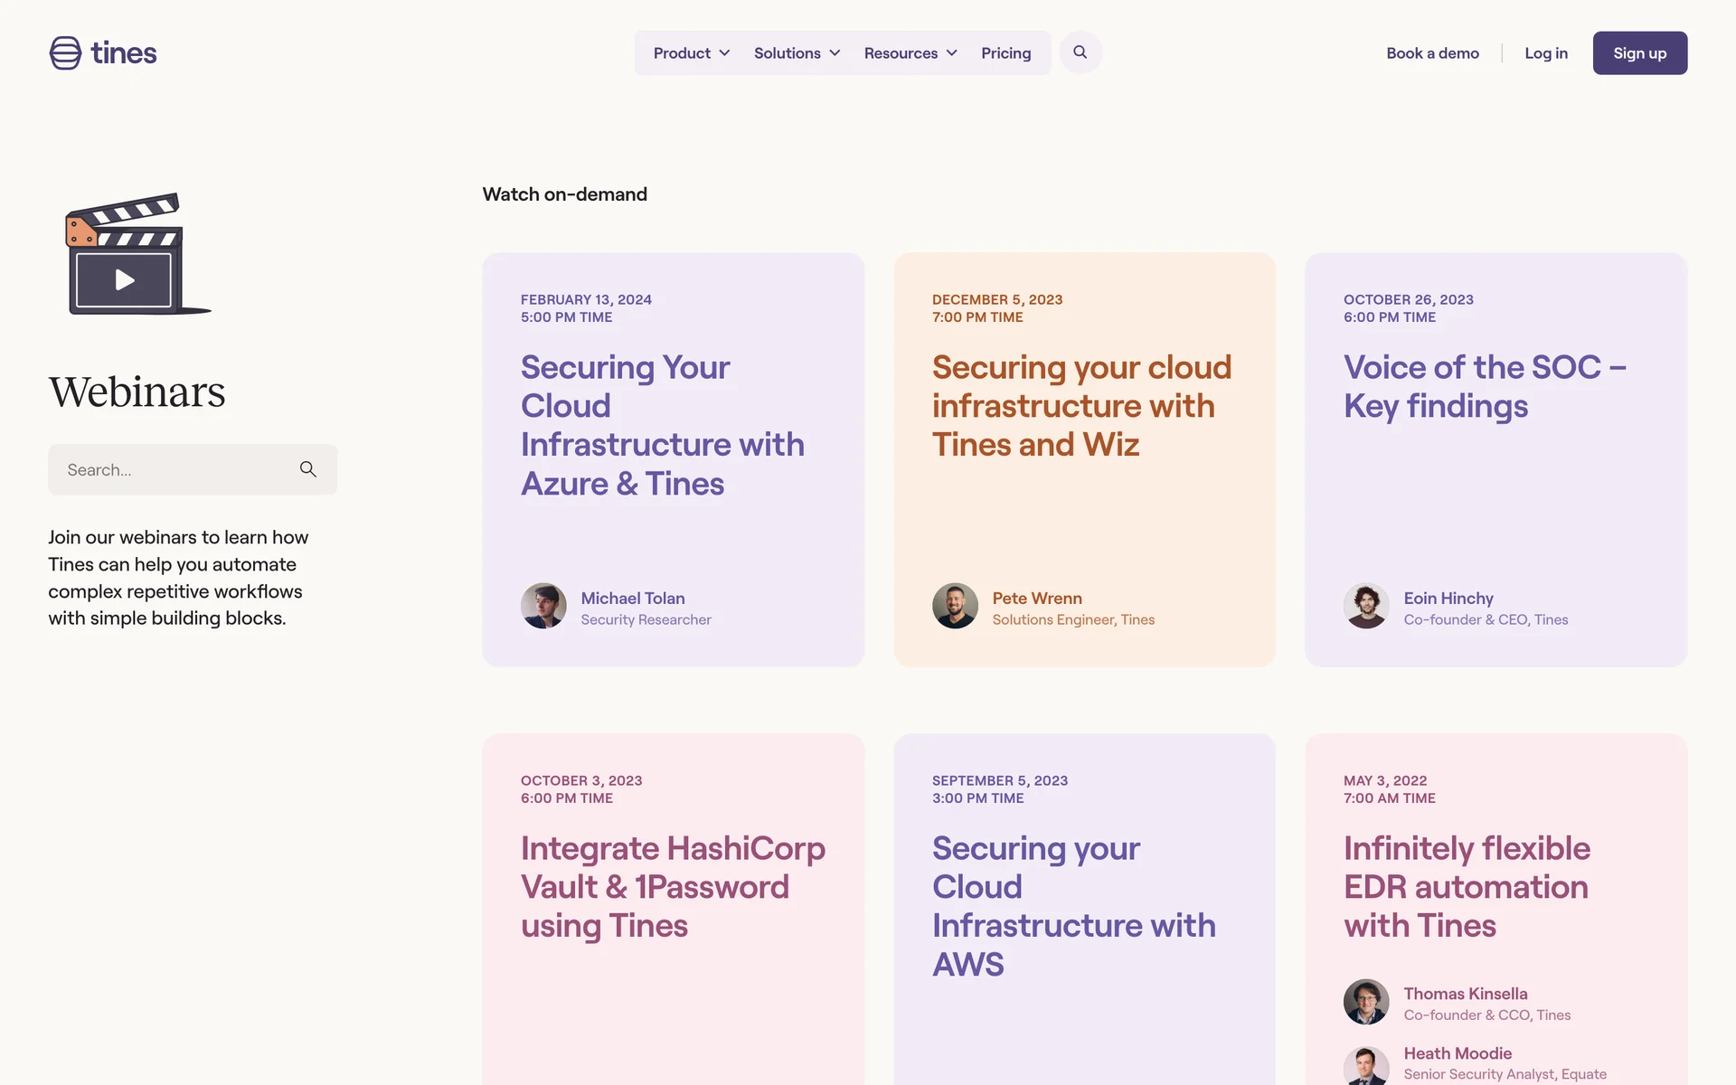The width and height of the screenshot is (1736, 1085).
Task: Expand the Product dropdown menu
Action: (x=691, y=53)
